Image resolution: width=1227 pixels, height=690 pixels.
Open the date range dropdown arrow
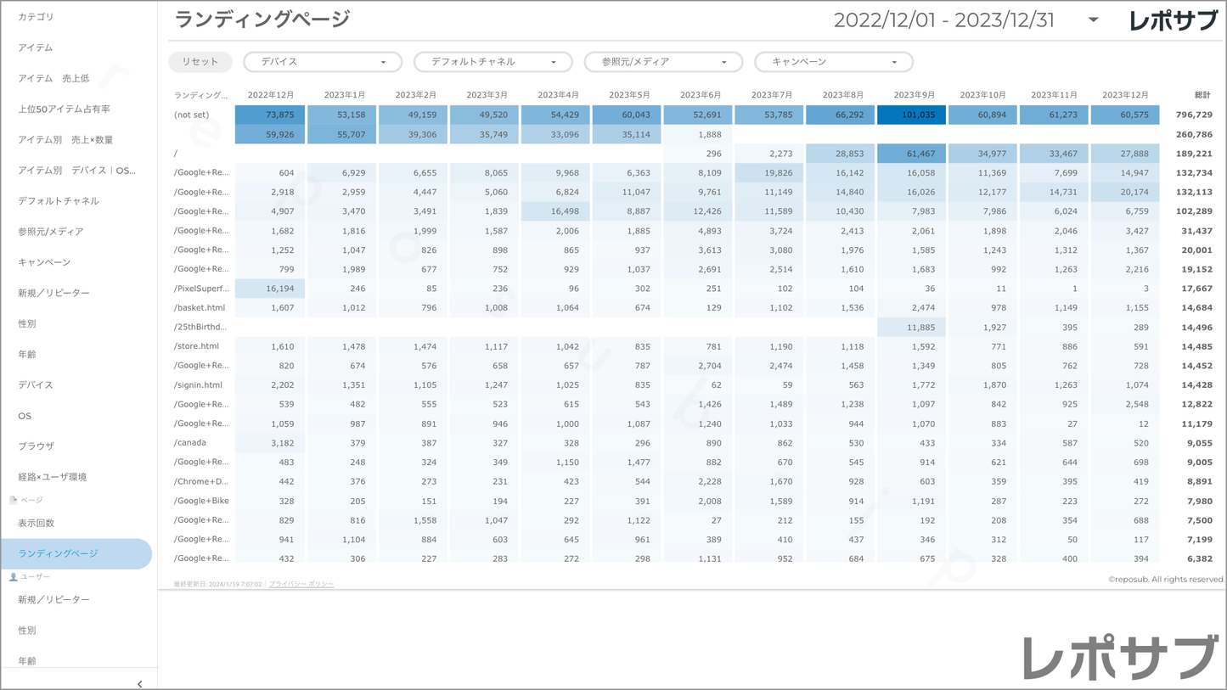point(1093,20)
